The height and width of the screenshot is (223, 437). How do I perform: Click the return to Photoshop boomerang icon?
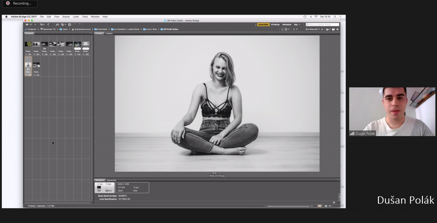tap(49, 24)
